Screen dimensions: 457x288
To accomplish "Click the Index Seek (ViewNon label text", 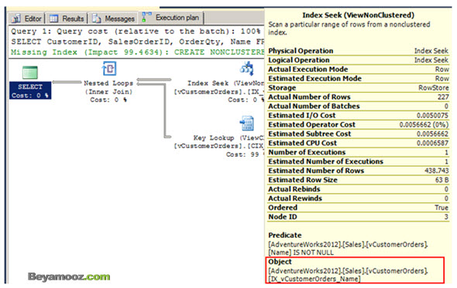I will point(225,83).
